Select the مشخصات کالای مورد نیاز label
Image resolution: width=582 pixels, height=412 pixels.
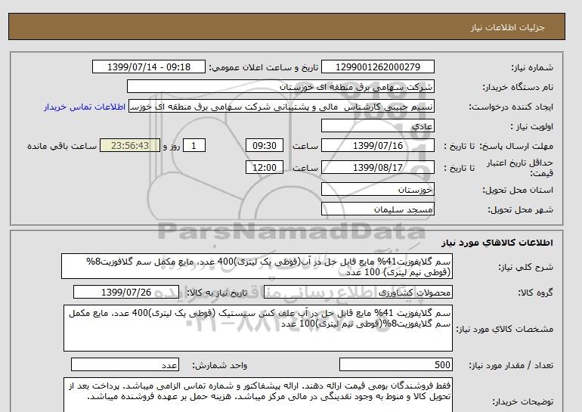click(505, 330)
